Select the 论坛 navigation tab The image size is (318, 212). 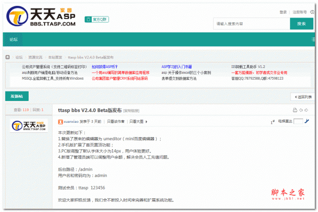(x=14, y=39)
